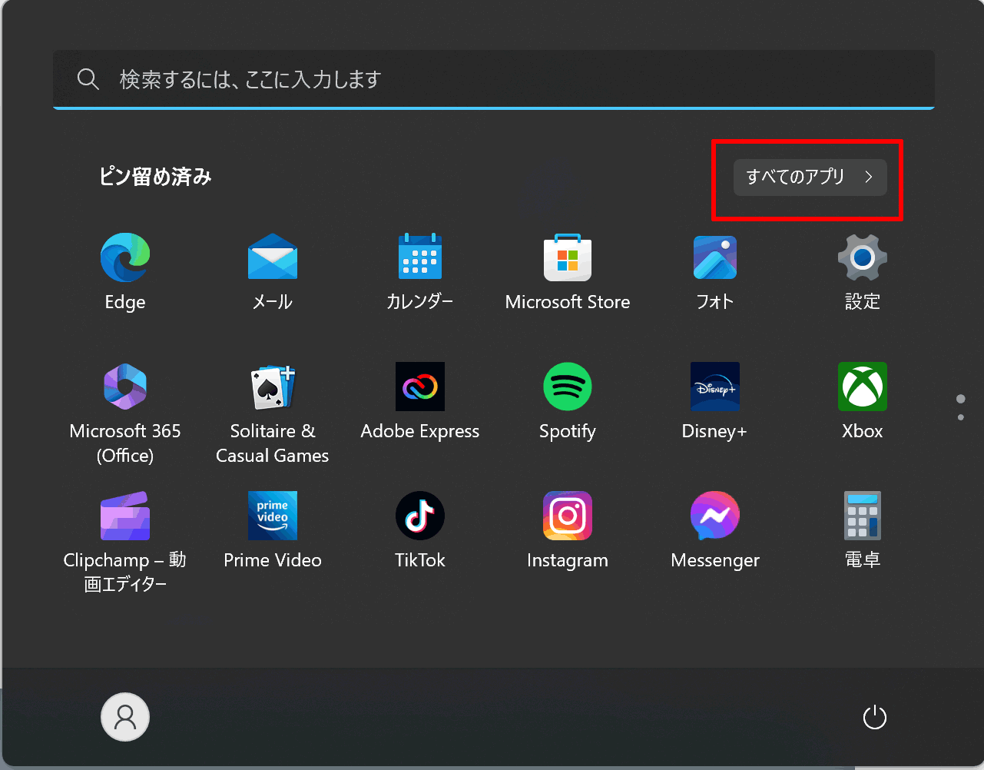Open the power options button

click(x=875, y=718)
